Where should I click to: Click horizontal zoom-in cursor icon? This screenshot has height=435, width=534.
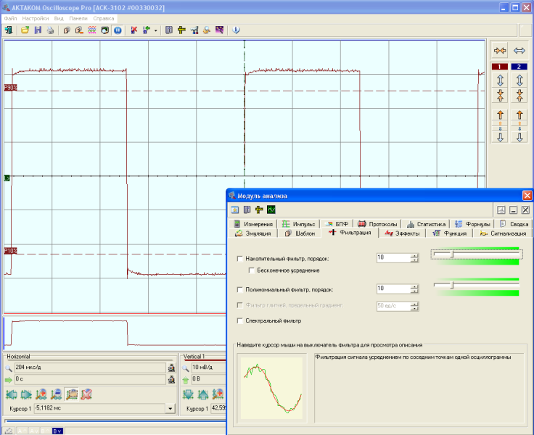click(41, 394)
